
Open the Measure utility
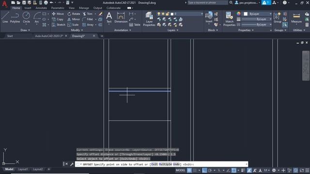tap(296, 18)
